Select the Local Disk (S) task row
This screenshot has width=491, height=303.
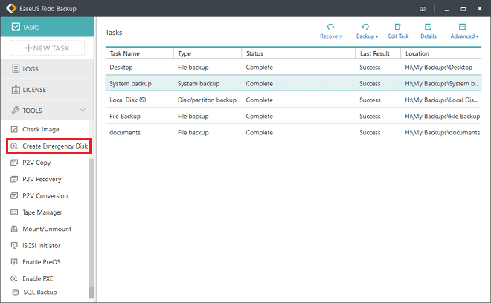[x=293, y=100]
